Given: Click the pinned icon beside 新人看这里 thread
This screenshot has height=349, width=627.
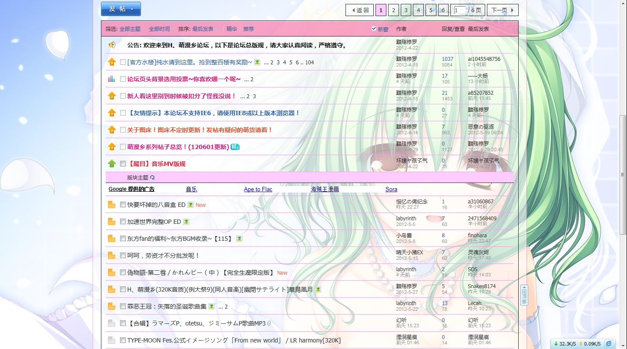Looking at the screenshot, I should (x=112, y=96).
